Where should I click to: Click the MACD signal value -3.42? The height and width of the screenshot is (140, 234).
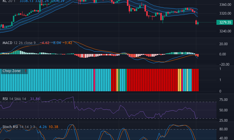tap(68, 43)
